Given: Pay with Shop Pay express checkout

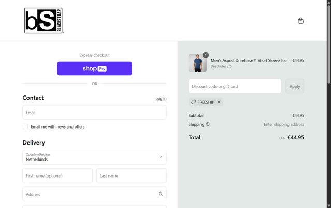Looking at the screenshot, I should pos(94,69).
